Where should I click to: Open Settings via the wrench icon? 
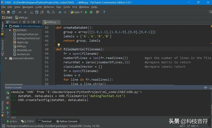97,12
